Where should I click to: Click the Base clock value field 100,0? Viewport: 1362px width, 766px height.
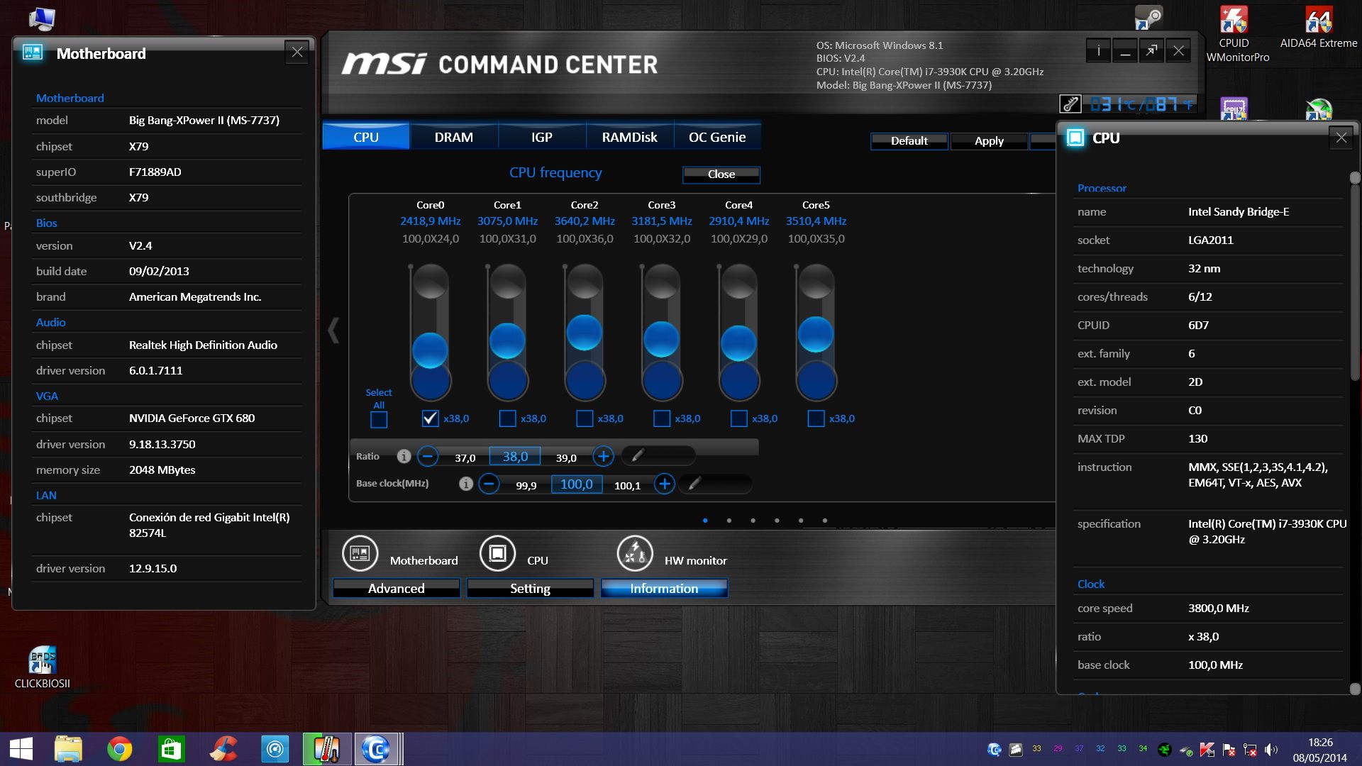(577, 484)
